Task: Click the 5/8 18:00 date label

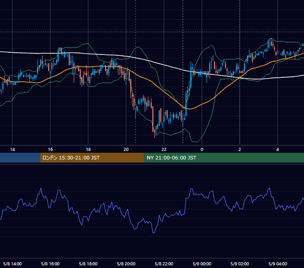Action: (x=88, y=264)
